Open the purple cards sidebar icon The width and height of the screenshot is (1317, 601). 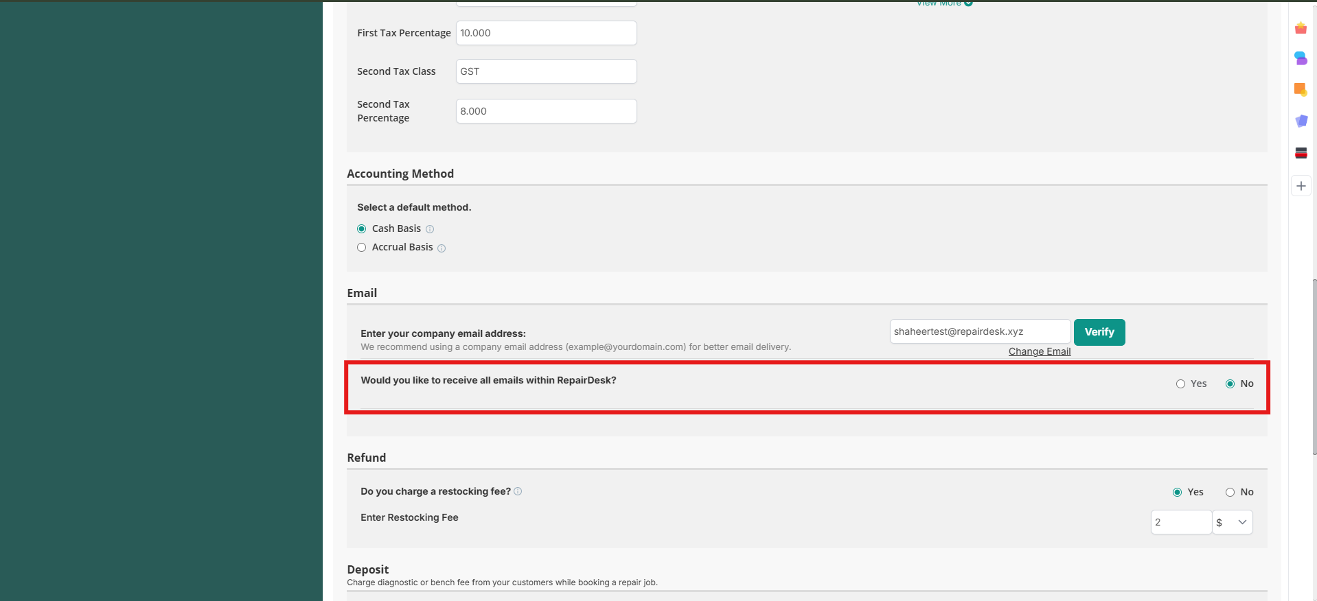(1301, 121)
